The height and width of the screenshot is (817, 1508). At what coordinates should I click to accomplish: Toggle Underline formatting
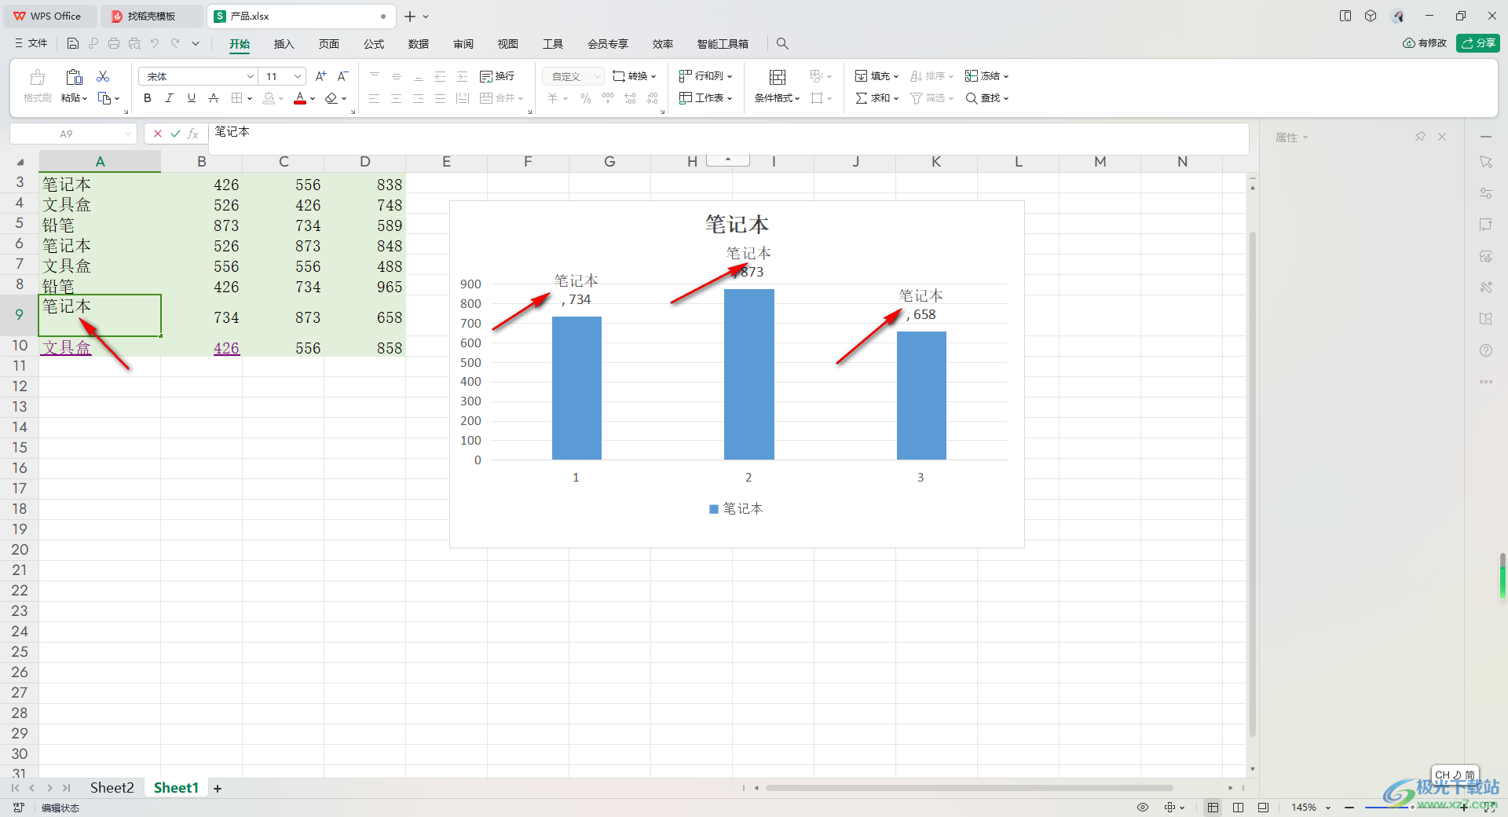click(192, 98)
